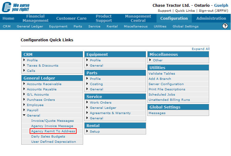The width and height of the screenshot is (231, 156).
Task: Open Scheduled Jobs link
Action: point(162,95)
